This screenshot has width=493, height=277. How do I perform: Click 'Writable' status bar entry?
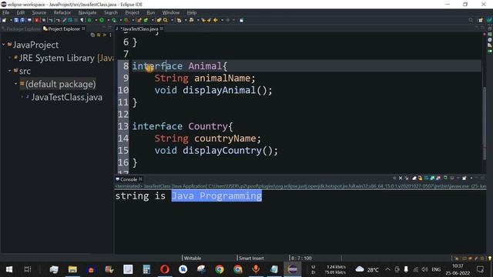point(193,259)
